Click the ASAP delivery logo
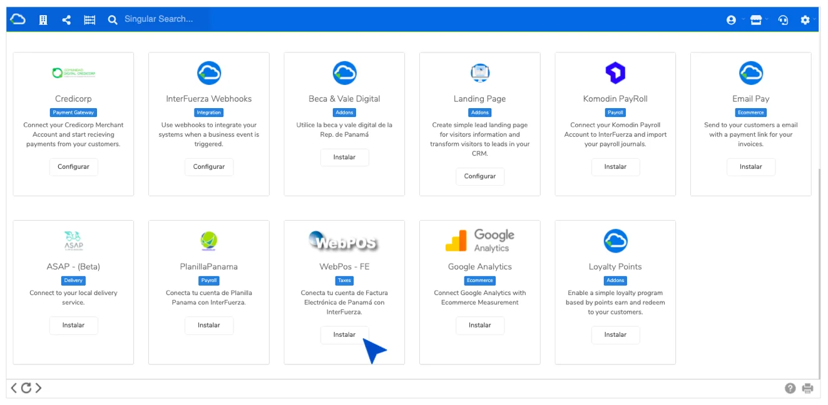828x405 pixels. pyautogui.click(x=73, y=241)
